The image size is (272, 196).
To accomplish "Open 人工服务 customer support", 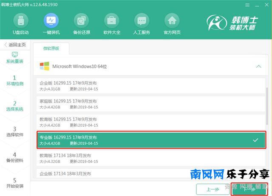I will (x=142, y=24).
